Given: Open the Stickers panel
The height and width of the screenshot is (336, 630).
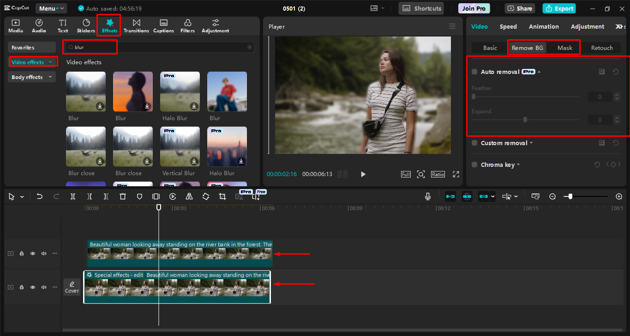Looking at the screenshot, I should point(86,25).
